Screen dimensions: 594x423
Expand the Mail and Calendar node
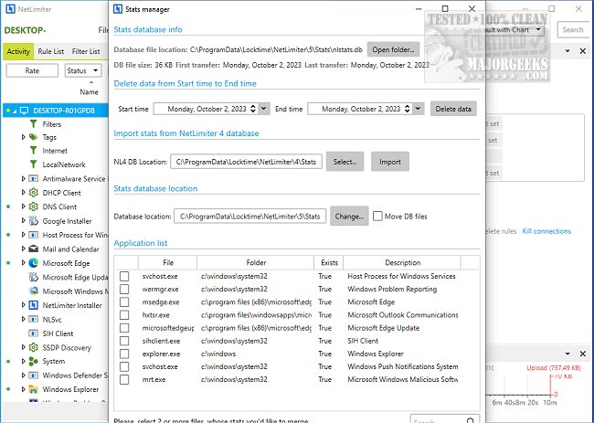[23, 249]
